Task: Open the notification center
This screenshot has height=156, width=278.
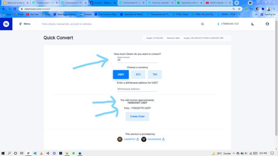Action: [272, 153]
